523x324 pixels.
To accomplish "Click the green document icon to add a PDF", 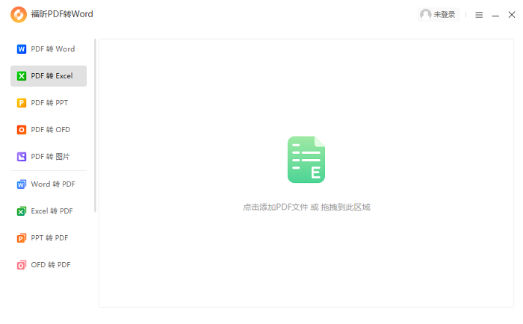I will click(306, 159).
